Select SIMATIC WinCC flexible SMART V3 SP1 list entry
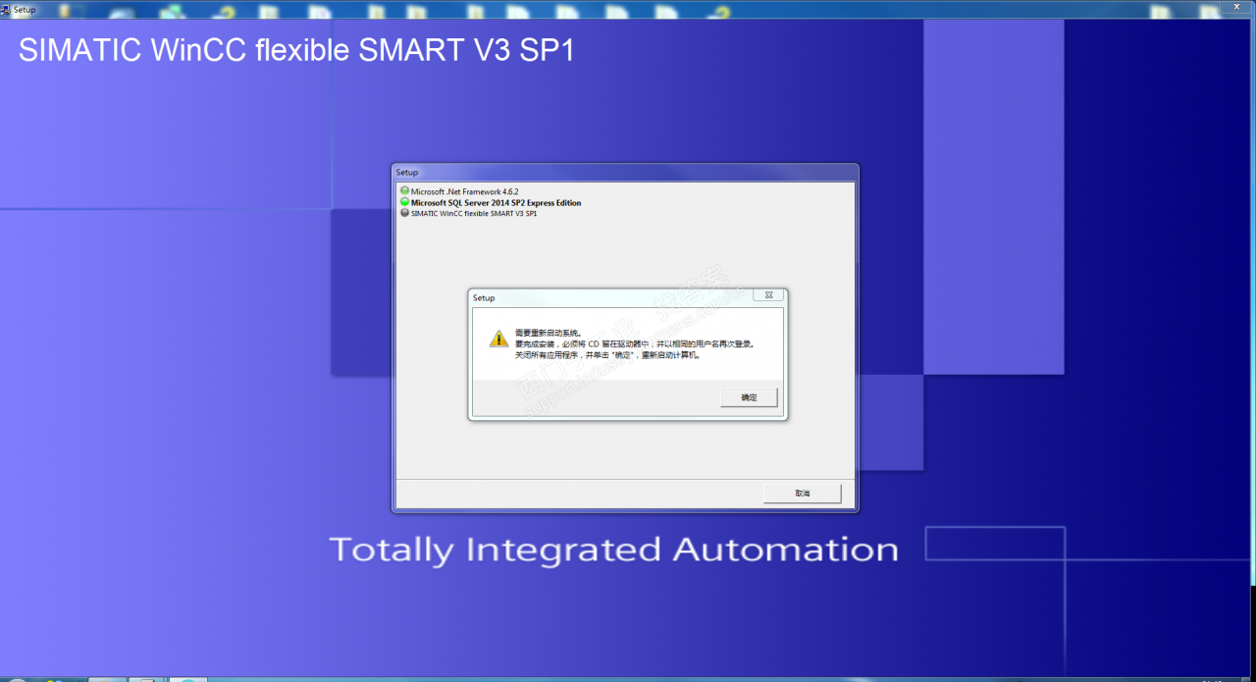This screenshot has height=682, width=1256. click(474, 213)
